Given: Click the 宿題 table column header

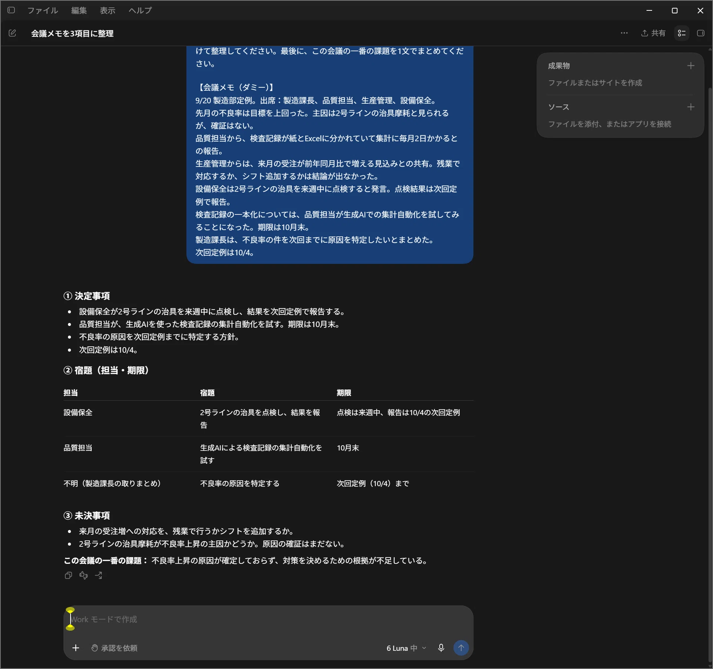Looking at the screenshot, I should [207, 393].
